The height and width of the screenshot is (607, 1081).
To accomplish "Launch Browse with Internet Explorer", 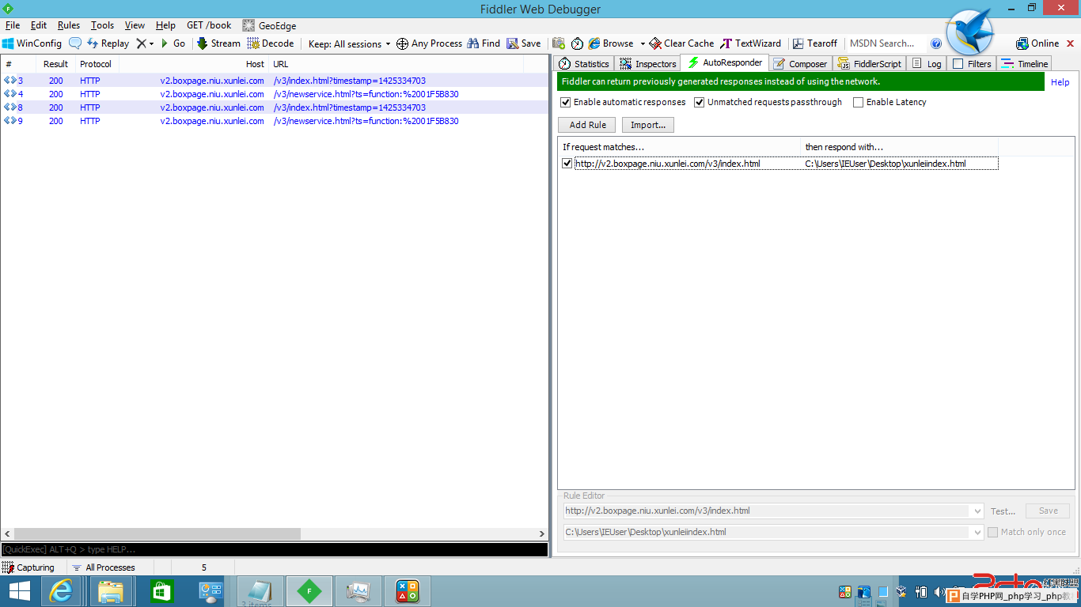I will tap(611, 43).
